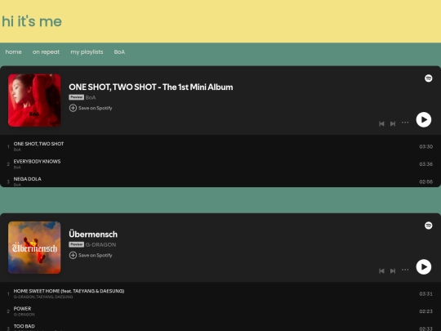Play track TOO BAD
This screenshot has width=441, height=331.
pyautogui.click(x=24, y=326)
